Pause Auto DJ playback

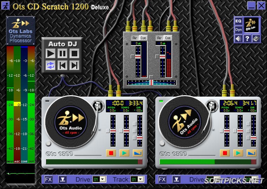tap(63, 54)
